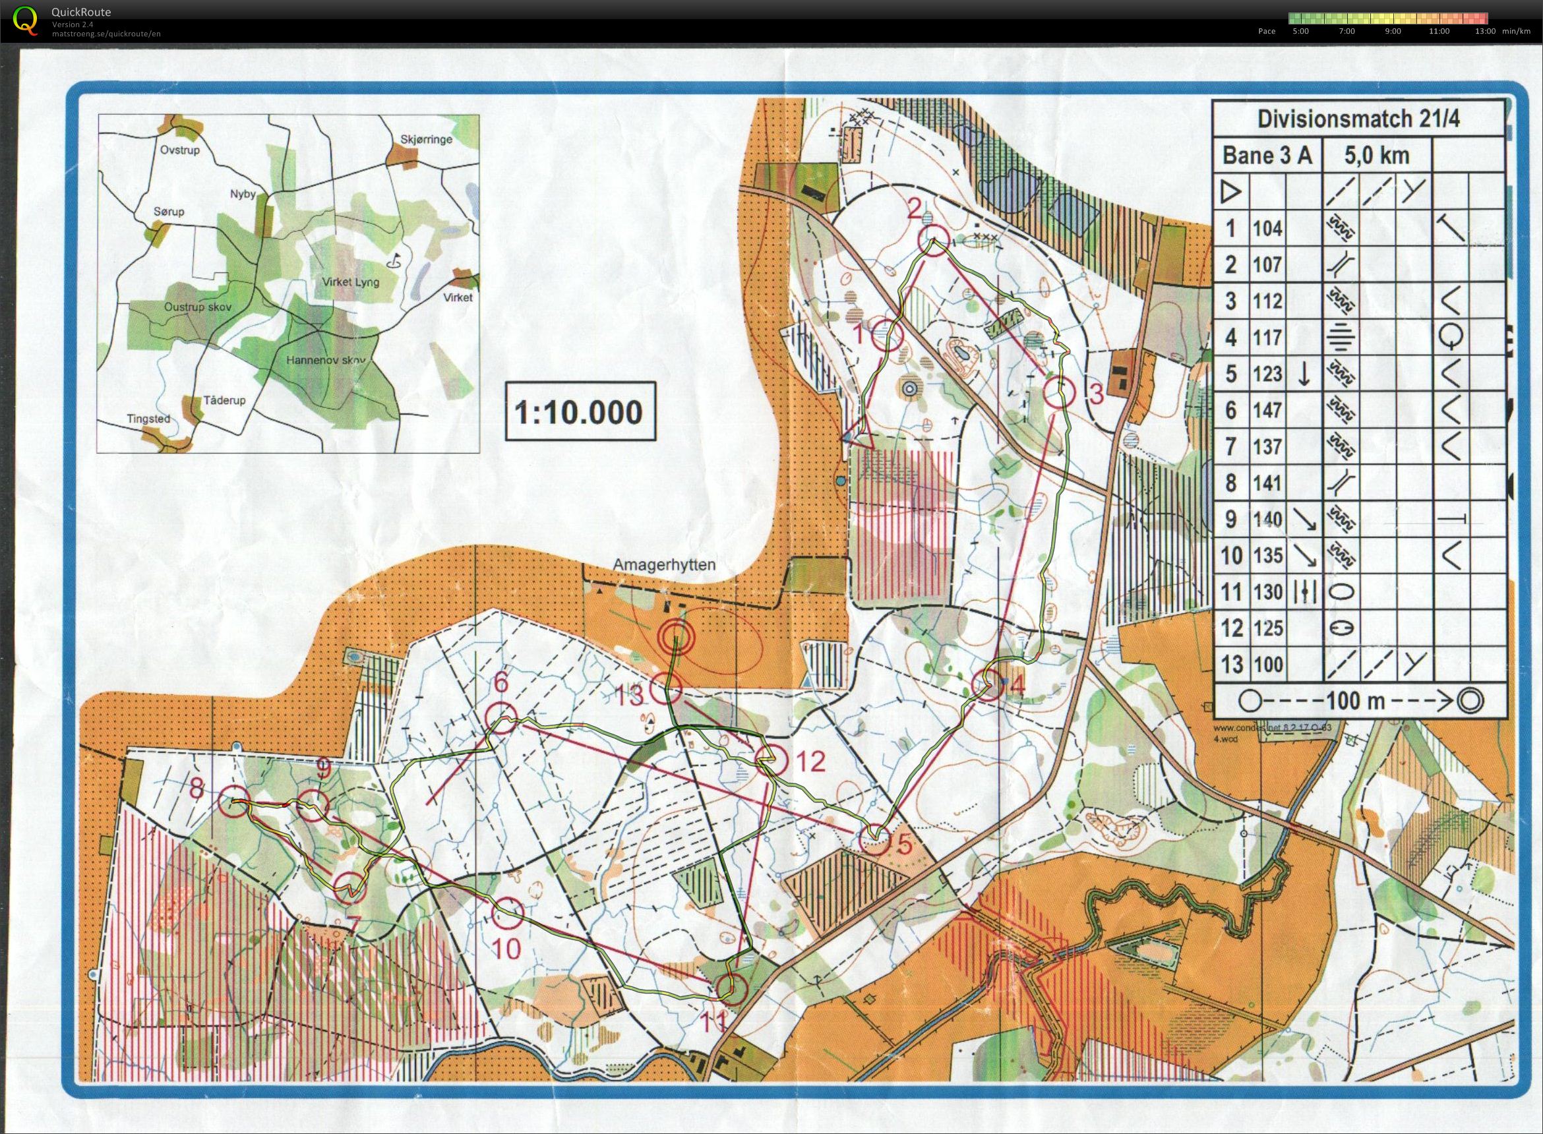Click the 5,0 km cell
1543x1134 pixels.
click(1377, 156)
